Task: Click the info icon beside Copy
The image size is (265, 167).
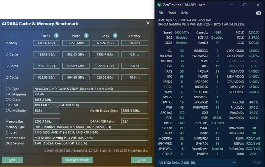Action: click(x=115, y=36)
